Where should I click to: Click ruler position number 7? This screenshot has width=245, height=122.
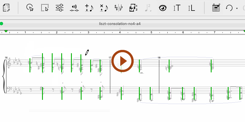[215, 32]
